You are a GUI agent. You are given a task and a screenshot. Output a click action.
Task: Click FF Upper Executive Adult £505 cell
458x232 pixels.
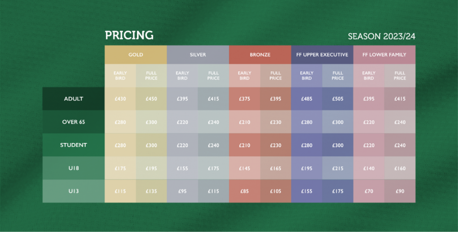(x=338, y=99)
